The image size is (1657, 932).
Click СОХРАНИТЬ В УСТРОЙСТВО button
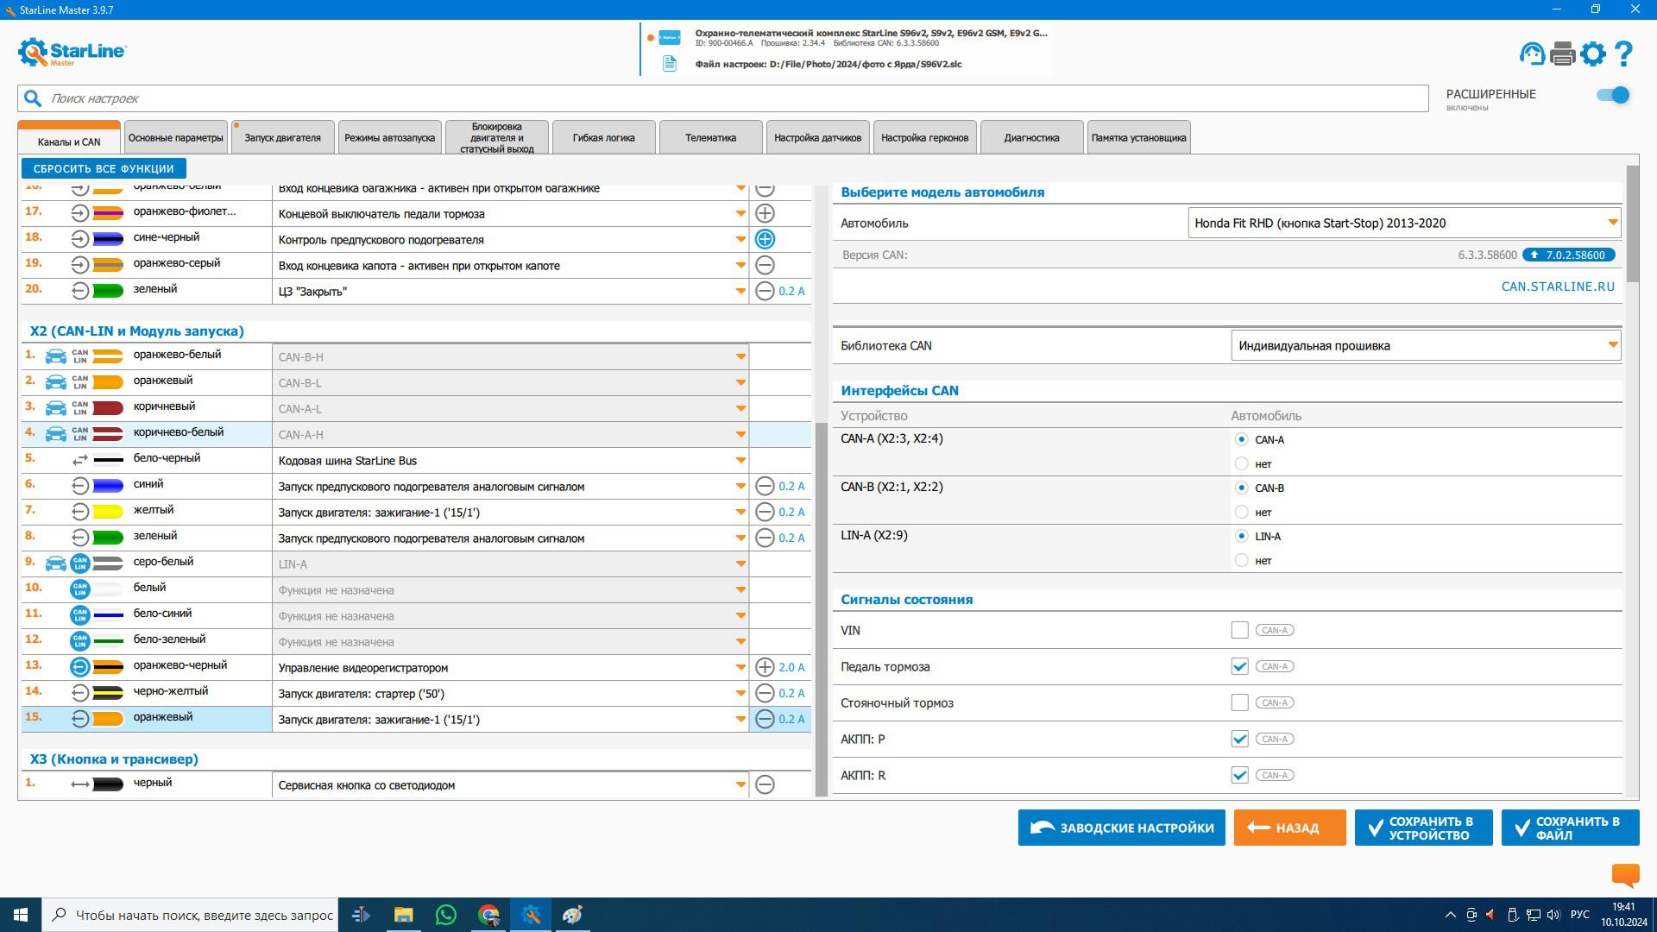click(x=1424, y=828)
